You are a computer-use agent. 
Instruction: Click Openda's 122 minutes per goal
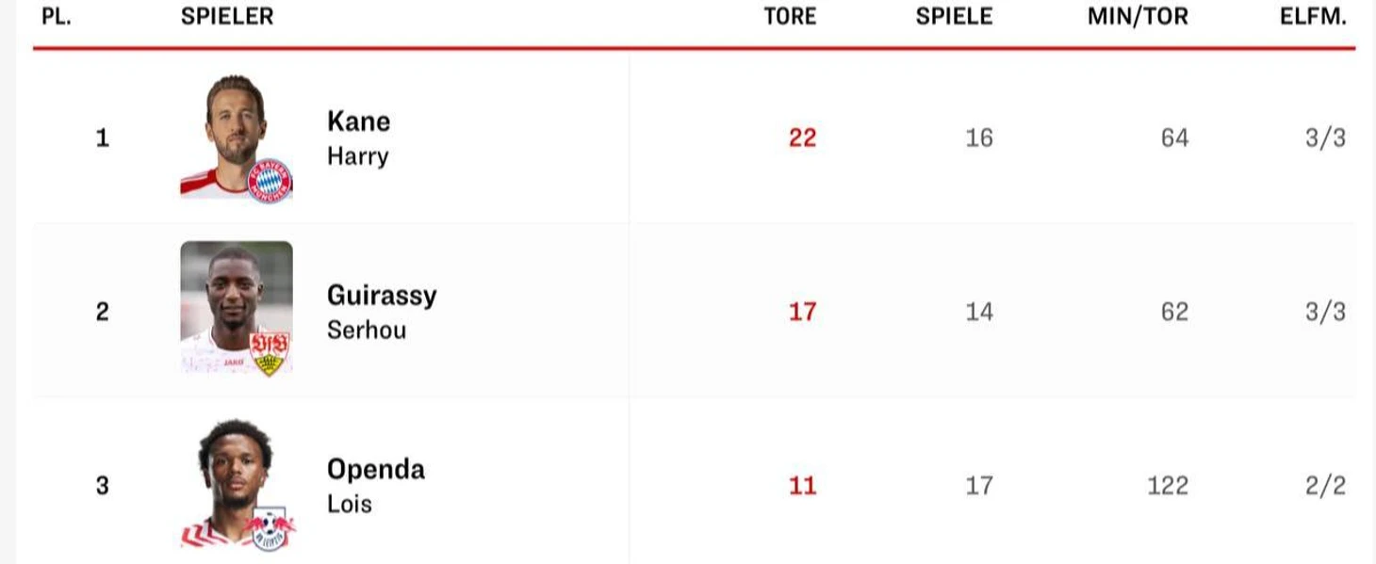tap(1168, 486)
